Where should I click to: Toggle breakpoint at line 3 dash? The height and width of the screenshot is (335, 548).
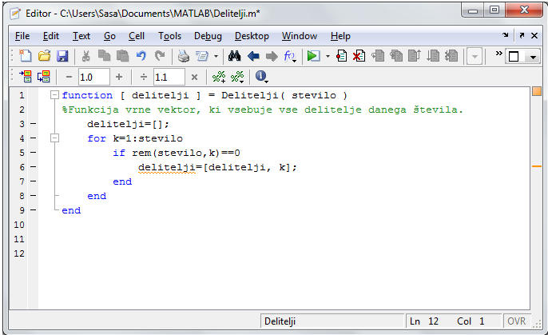(x=32, y=124)
